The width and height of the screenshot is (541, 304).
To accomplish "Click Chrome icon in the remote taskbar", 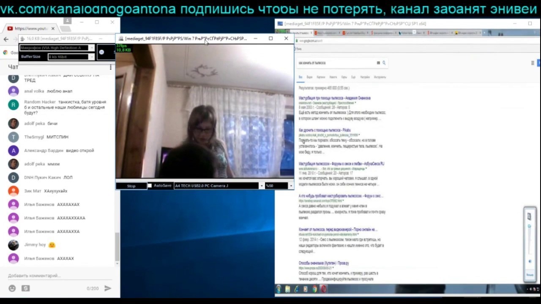I will [x=314, y=289].
